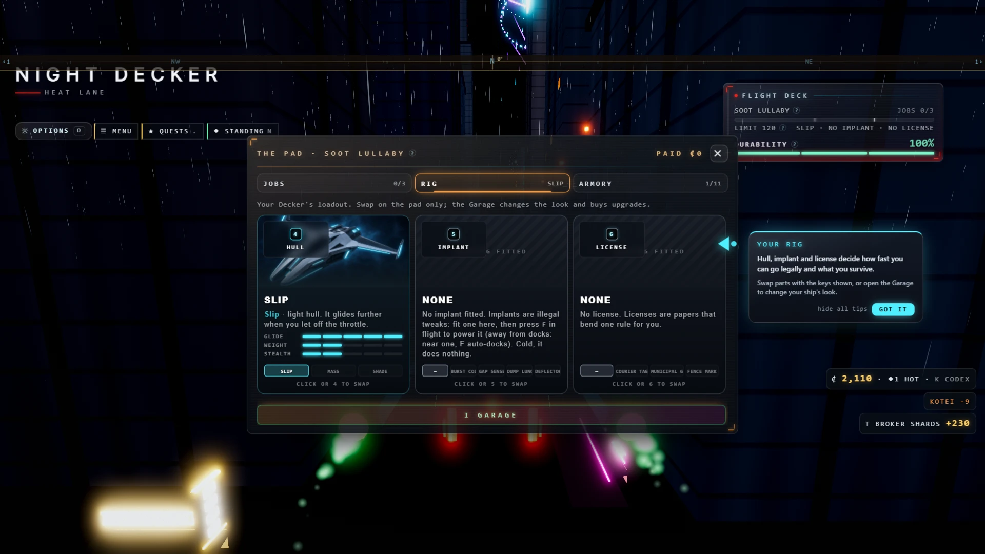The image size is (985, 554).
Task: Click the Broker Shards +230 notification
Action: [917, 424]
